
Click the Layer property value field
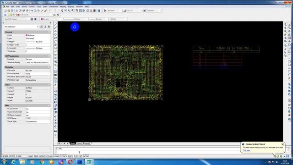[38, 38]
